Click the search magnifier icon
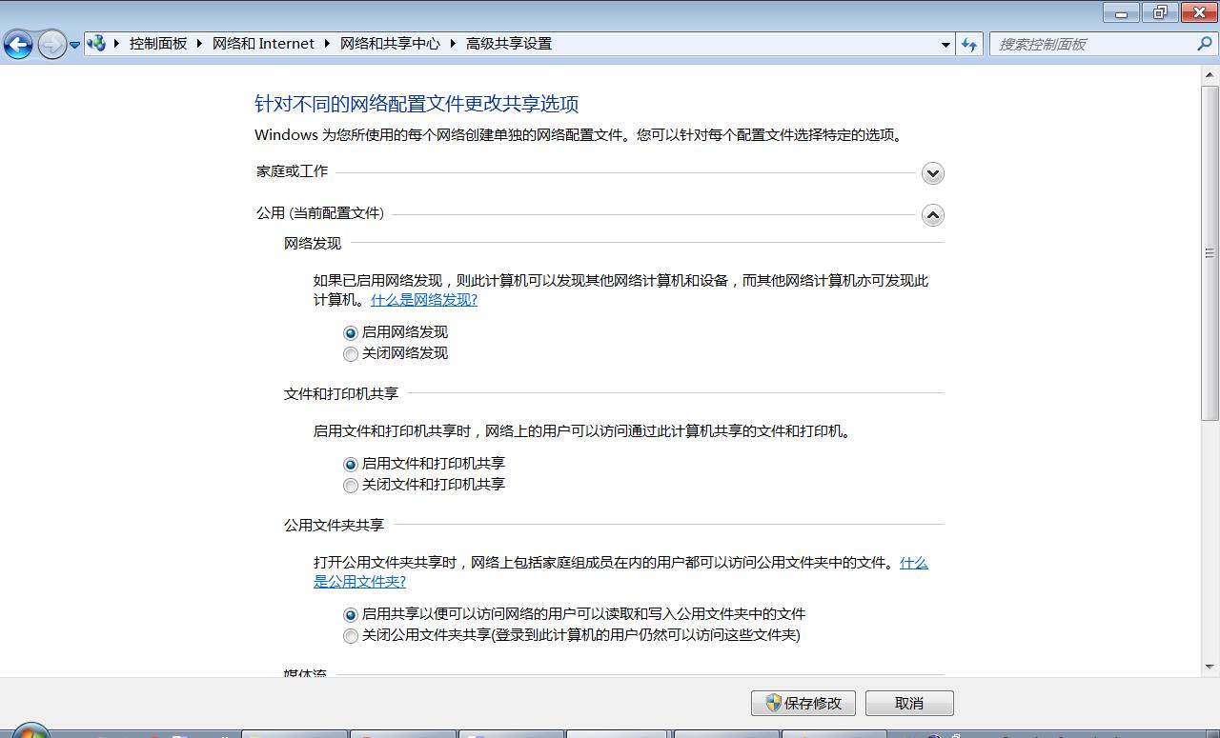The height and width of the screenshot is (738, 1220). [1205, 44]
